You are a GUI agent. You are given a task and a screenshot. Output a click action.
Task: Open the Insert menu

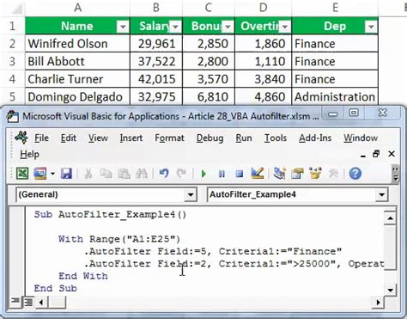pos(131,138)
